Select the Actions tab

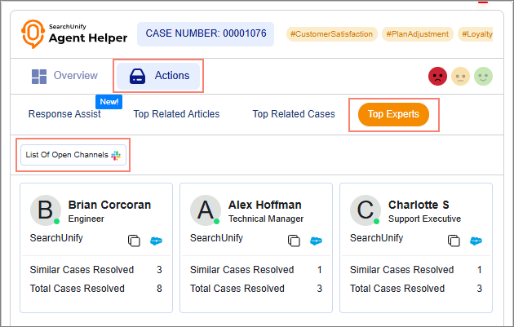pos(159,76)
